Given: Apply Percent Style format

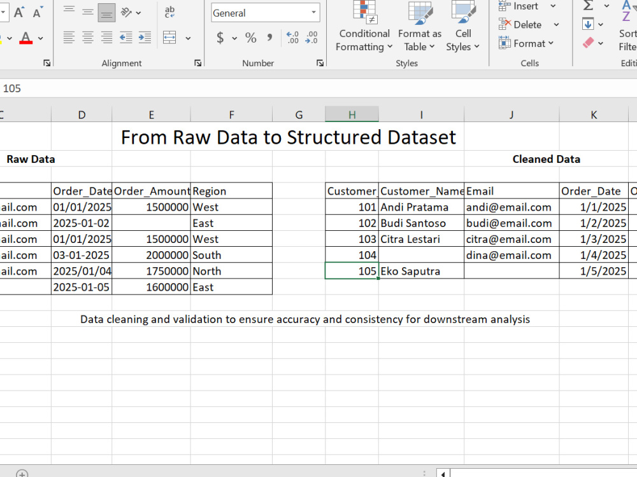Looking at the screenshot, I should pyautogui.click(x=250, y=38).
